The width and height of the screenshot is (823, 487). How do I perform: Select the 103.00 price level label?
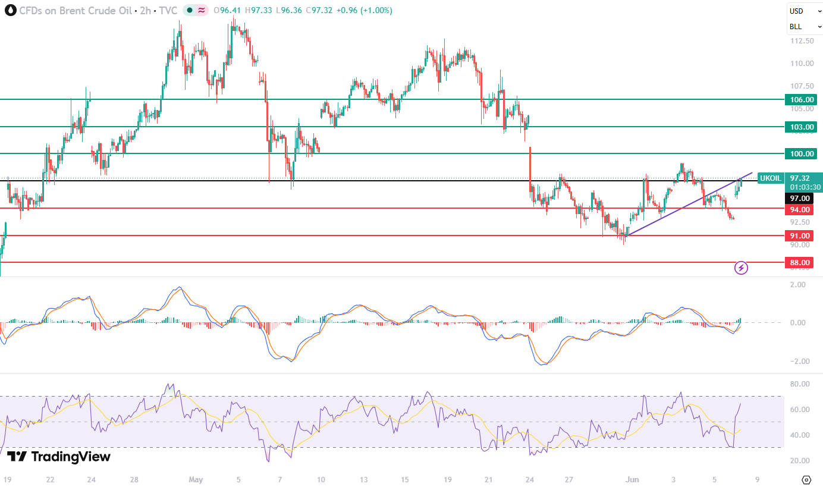pyautogui.click(x=800, y=127)
